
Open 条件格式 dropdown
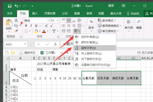[107, 20]
